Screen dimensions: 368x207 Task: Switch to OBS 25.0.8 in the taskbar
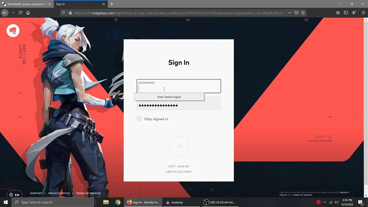tap(221, 202)
